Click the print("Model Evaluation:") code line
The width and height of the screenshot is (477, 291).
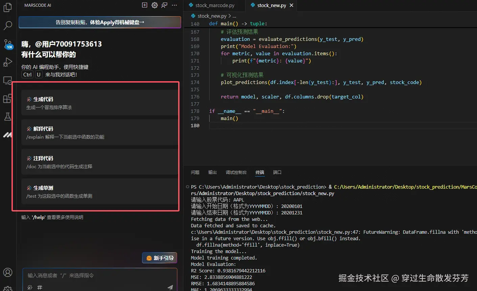point(259,46)
